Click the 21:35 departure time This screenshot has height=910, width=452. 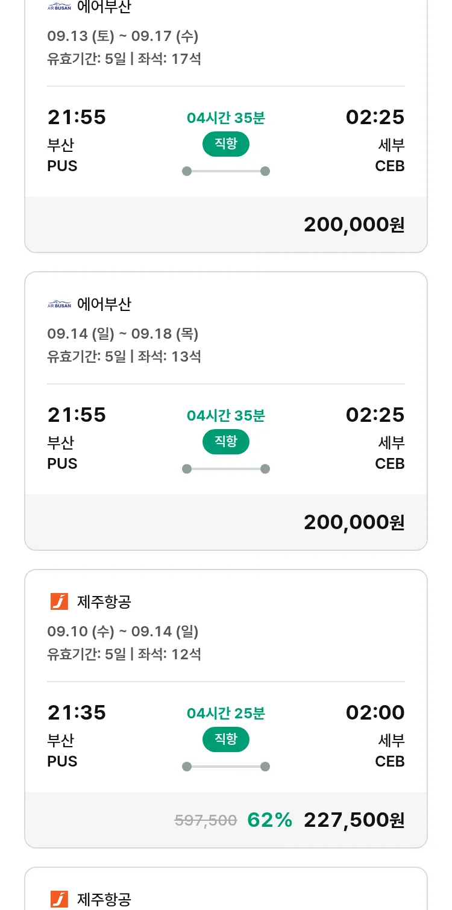[x=77, y=713]
